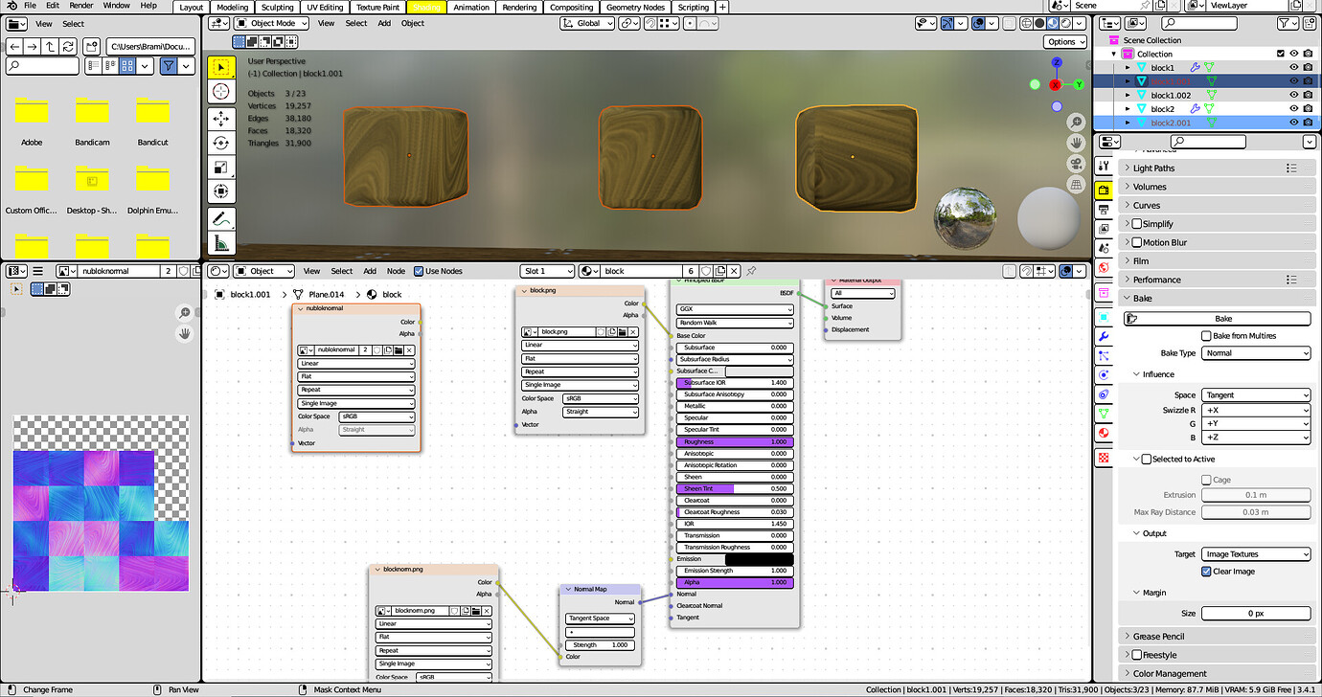Create new folder in file browser
Image resolution: width=1322 pixels, height=697 pixels.
click(x=92, y=46)
